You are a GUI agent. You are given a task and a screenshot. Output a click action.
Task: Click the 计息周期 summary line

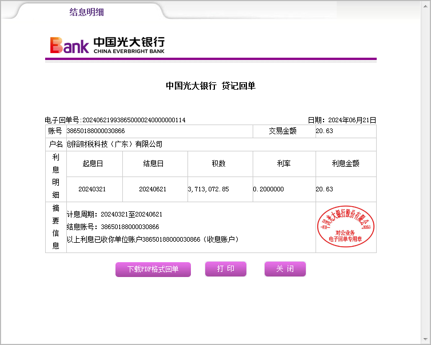point(115,214)
